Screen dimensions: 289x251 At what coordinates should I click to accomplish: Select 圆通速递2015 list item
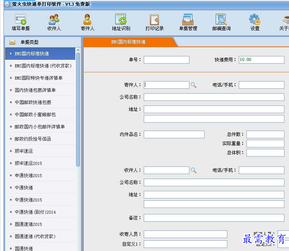tap(41, 224)
